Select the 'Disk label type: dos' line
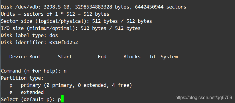The width and height of the screenshot is (235, 103). (x=29, y=36)
